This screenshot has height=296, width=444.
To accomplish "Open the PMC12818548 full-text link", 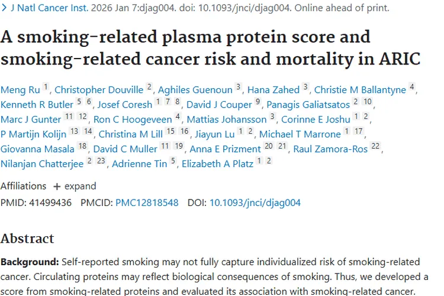I will point(147,202).
